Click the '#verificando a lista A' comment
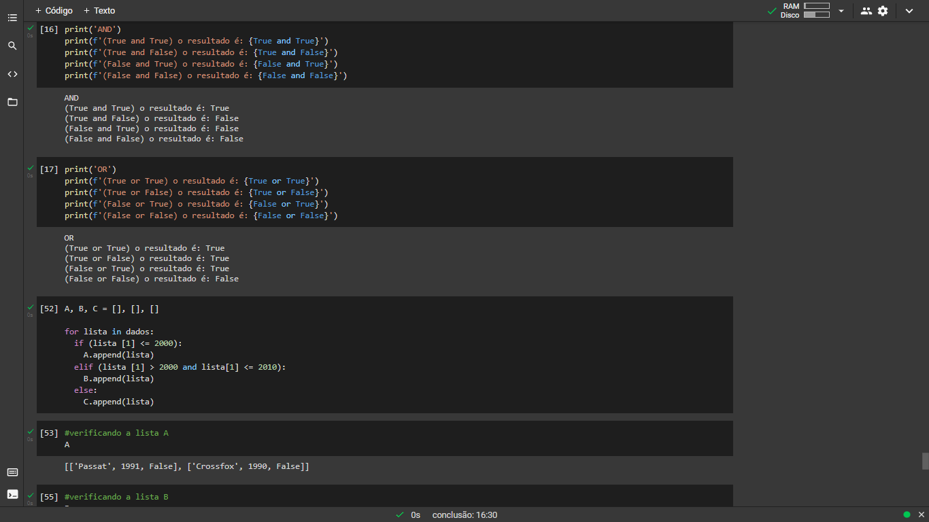Viewport: 929px width, 522px height. coord(116,433)
